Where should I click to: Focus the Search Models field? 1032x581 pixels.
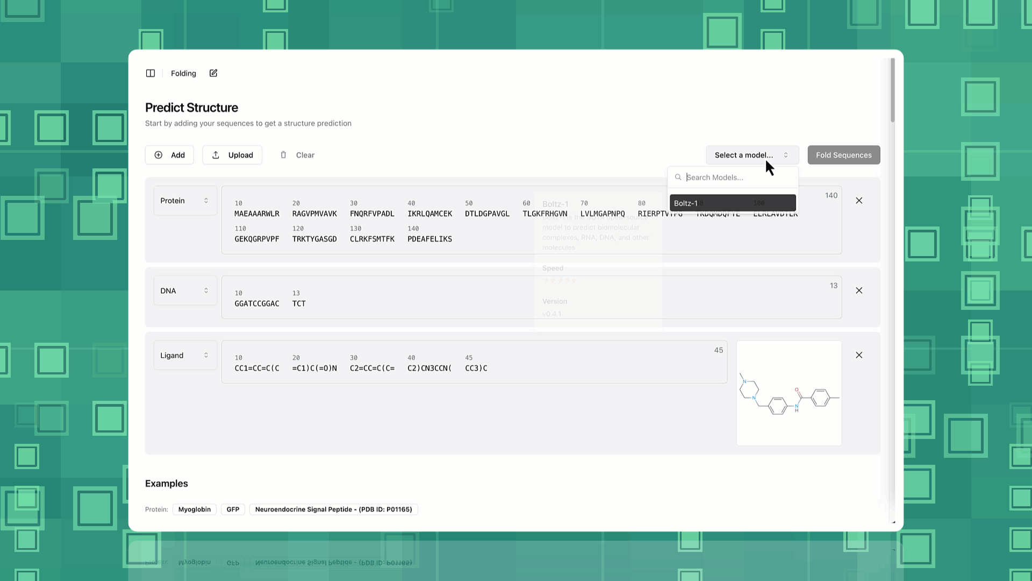tap(736, 177)
